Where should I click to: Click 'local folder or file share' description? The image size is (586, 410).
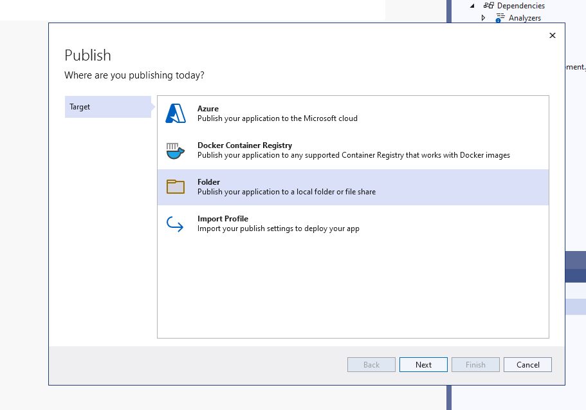click(x=286, y=192)
